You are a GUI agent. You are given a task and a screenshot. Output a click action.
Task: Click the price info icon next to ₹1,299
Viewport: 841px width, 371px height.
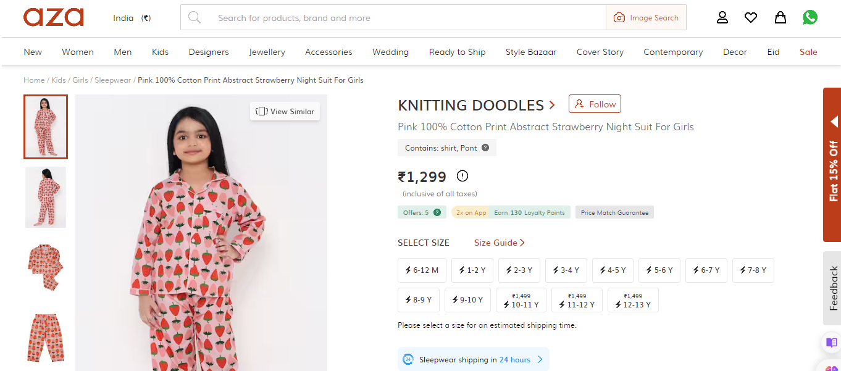(x=462, y=176)
